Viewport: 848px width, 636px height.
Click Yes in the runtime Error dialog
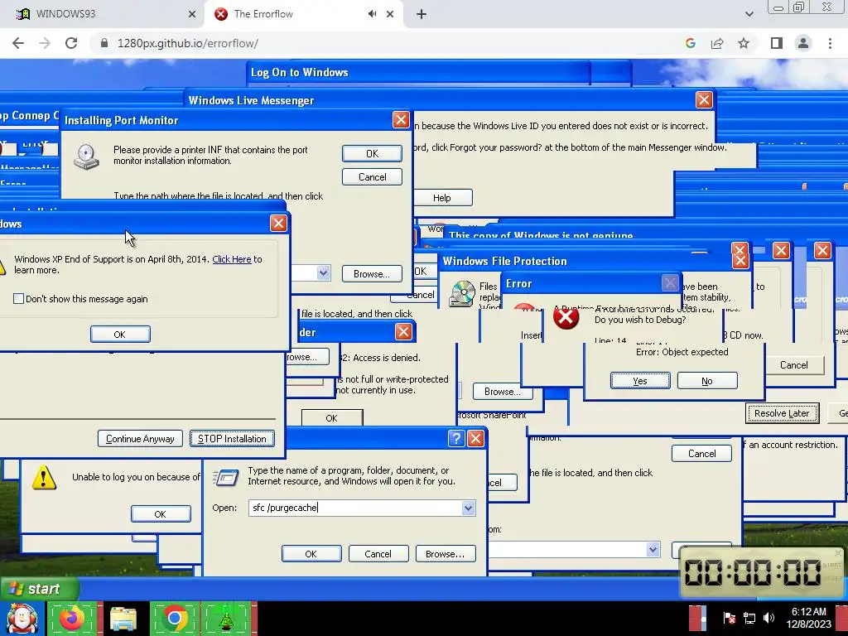pyautogui.click(x=640, y=381)
